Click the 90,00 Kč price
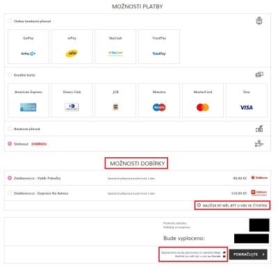The image size is (278, 267). coord(240,178)
